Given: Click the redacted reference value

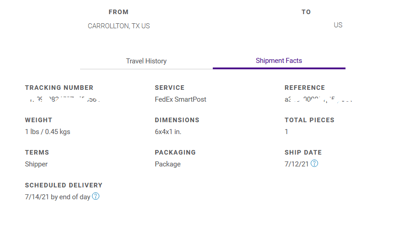Looking at the screenshot, I should coord(318,99).
